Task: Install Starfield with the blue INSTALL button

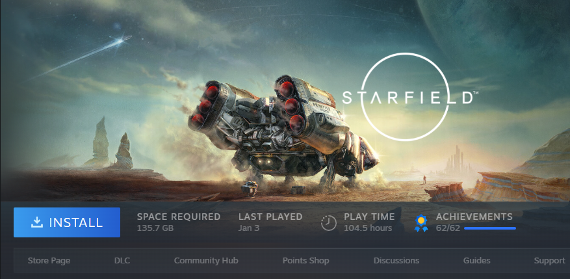Action: [67, 222]
